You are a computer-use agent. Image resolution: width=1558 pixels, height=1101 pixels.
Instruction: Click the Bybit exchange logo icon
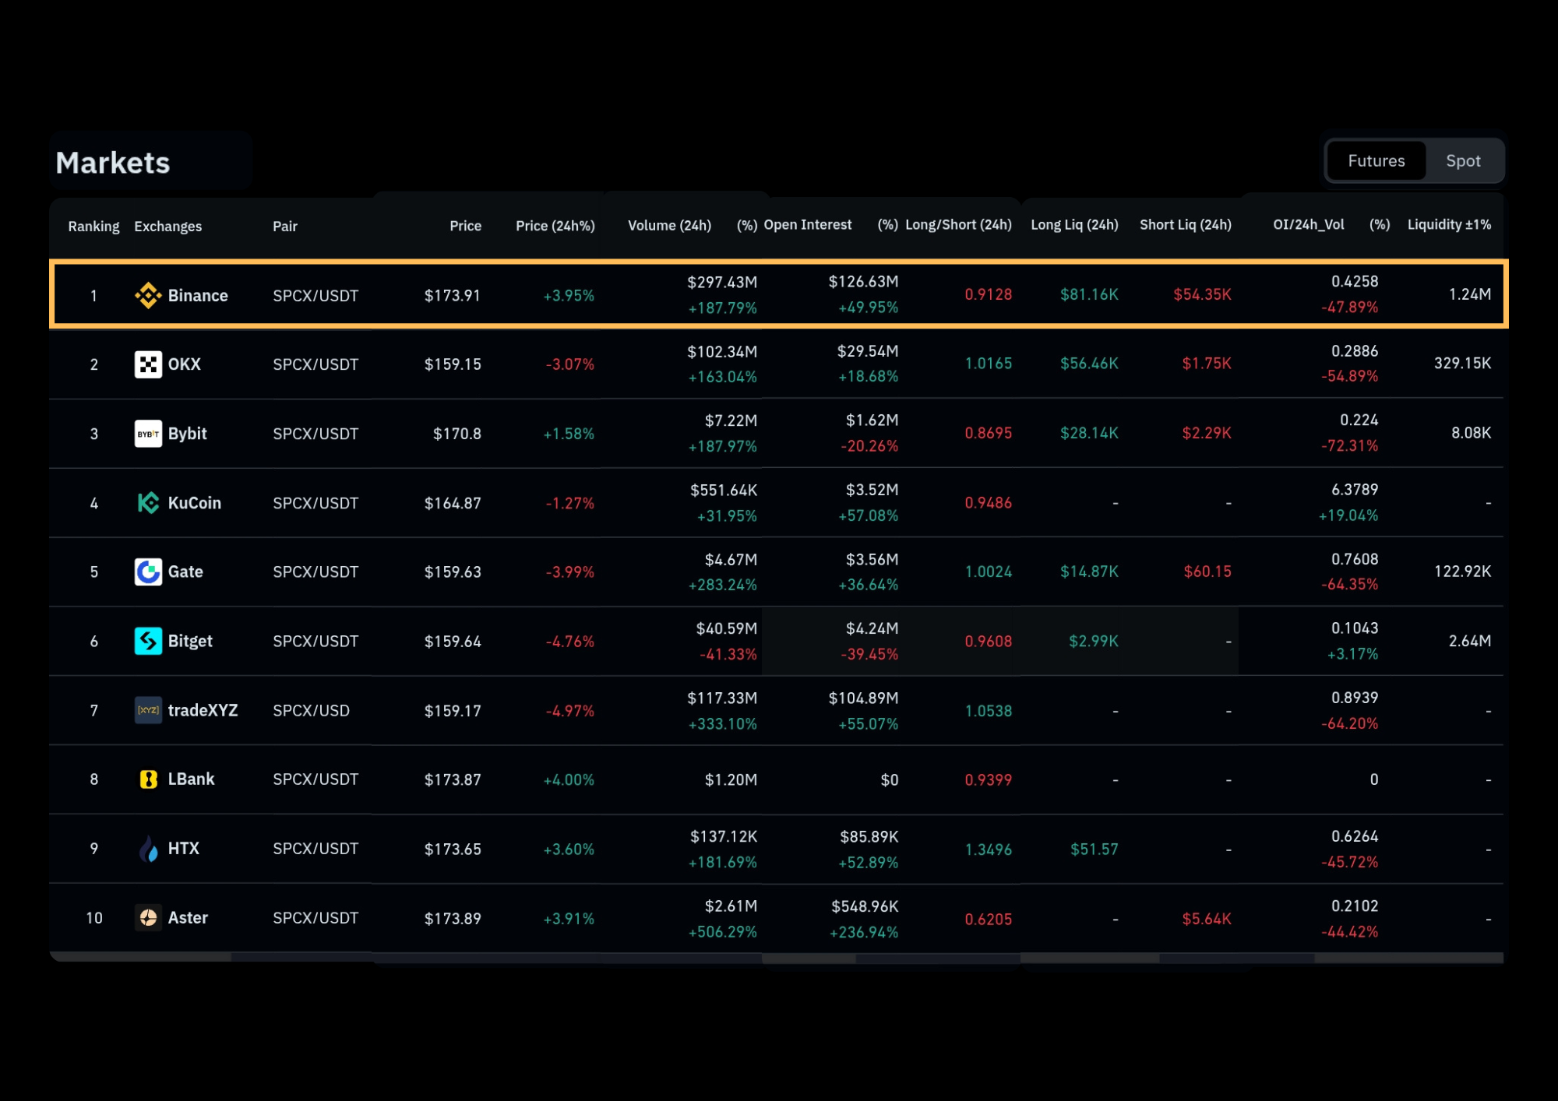[148, 434]
